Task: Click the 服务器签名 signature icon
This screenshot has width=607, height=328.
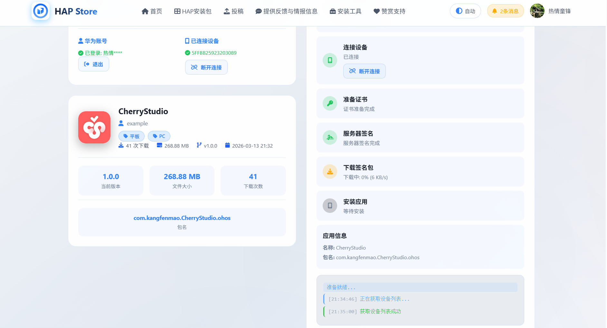Action: click(x=330, y=137)
